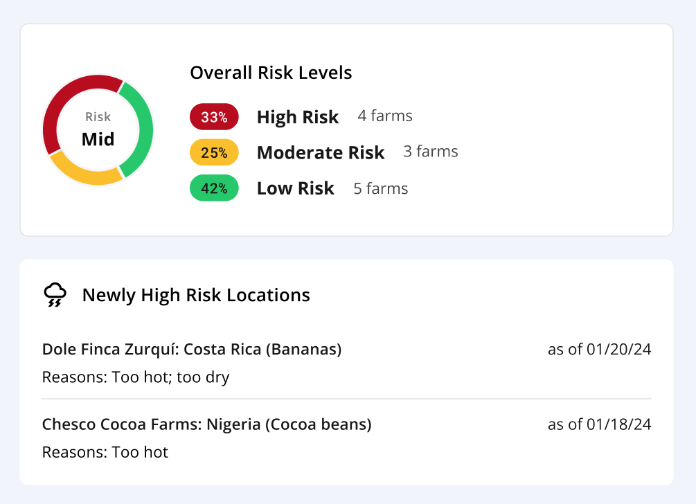
Task: Select the red 33% badge
Action: pyautogui.click(x=214, y=117)
